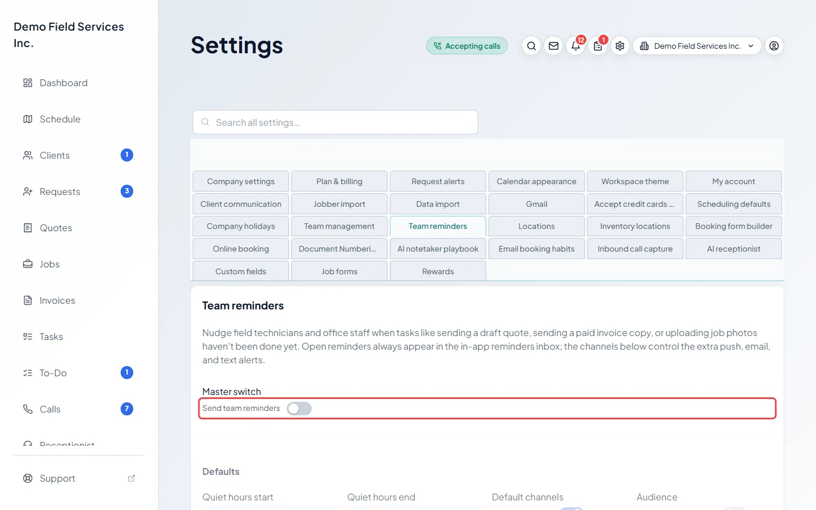Click the Quotes document icon

(28, 228)
